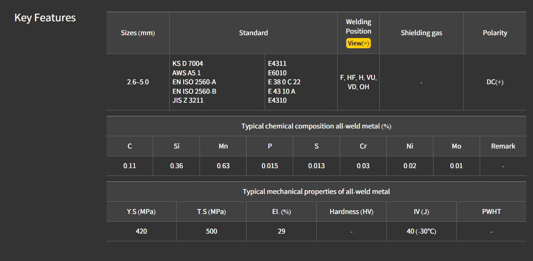Click the yellow View(+) button
The image size is (533, 261).
(358, 43)
